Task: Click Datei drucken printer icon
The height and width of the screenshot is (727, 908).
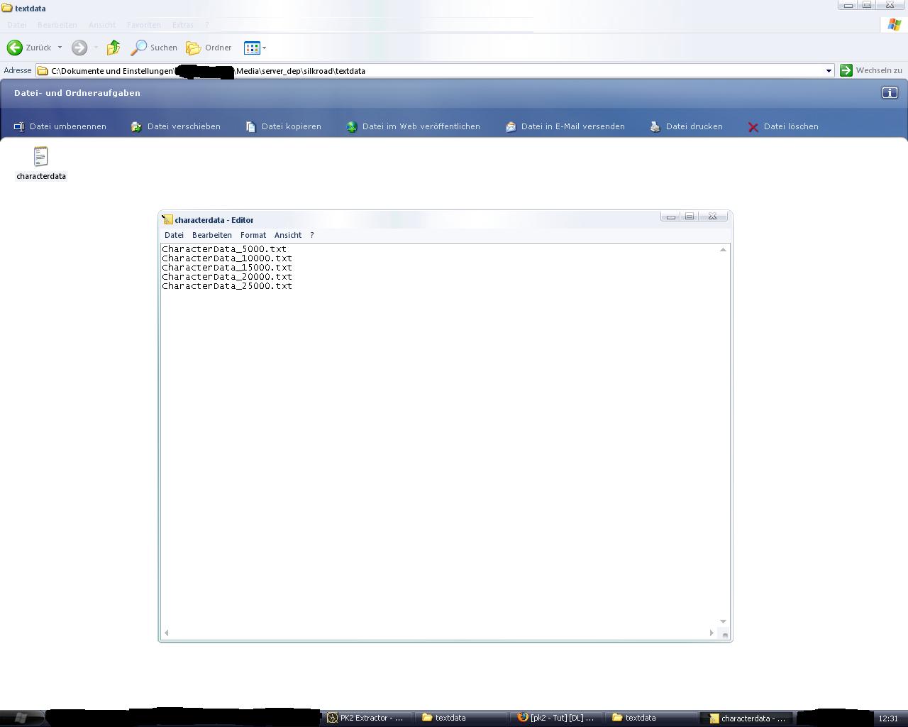Action: click(655, 127)
